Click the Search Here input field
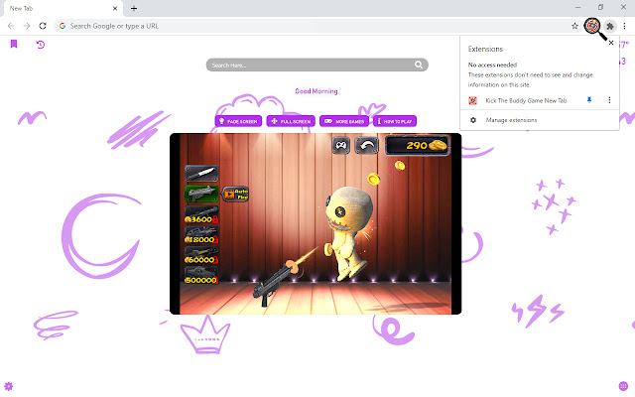The height and width of the screenshot is (397, 635). point(317,65)
